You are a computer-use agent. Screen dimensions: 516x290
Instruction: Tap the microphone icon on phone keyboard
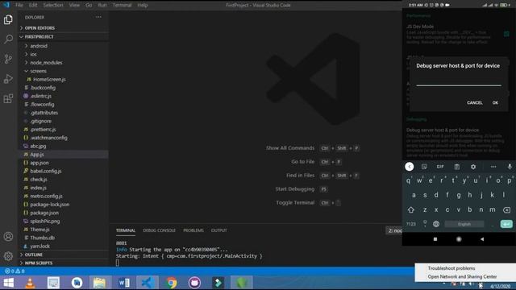coord(510,167)
